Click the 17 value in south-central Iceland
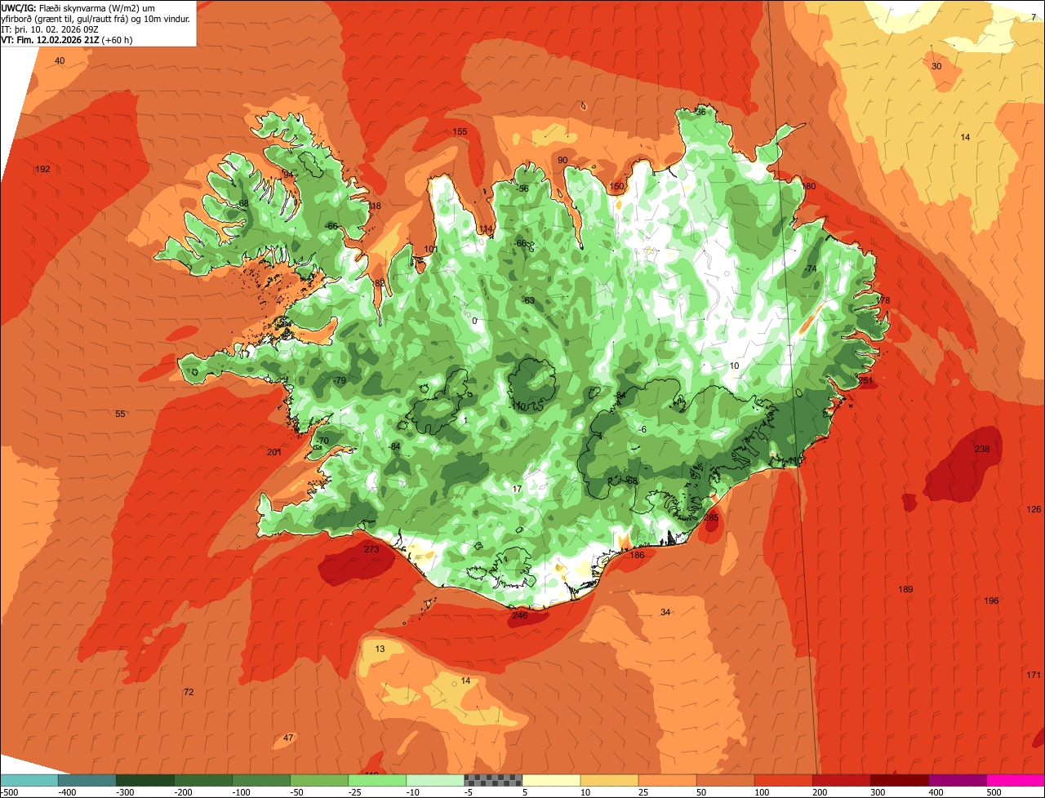Screen dimensions: 1045x798 click(517, 489)
